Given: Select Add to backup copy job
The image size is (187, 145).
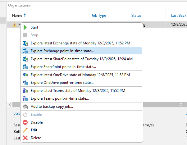Looking at the screenshot, I should coord(52,106).
